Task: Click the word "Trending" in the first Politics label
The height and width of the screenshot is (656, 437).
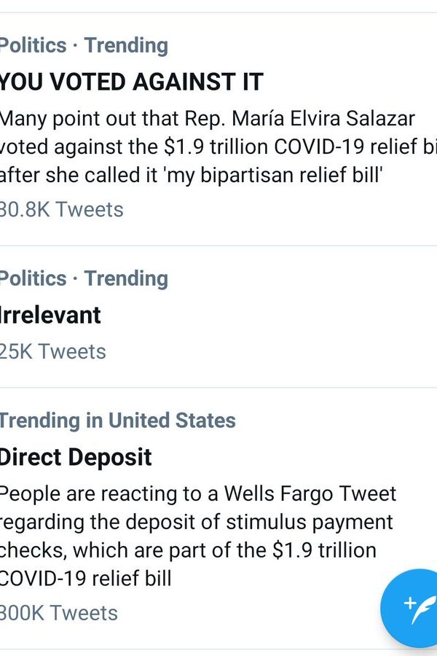Action: pyautogui.click(x=126, y=45)
